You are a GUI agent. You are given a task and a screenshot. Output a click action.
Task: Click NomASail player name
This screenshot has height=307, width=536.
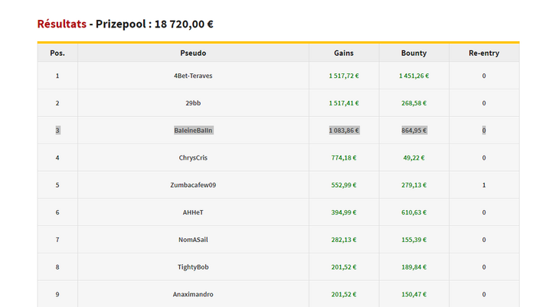click(x=193, y=240)
